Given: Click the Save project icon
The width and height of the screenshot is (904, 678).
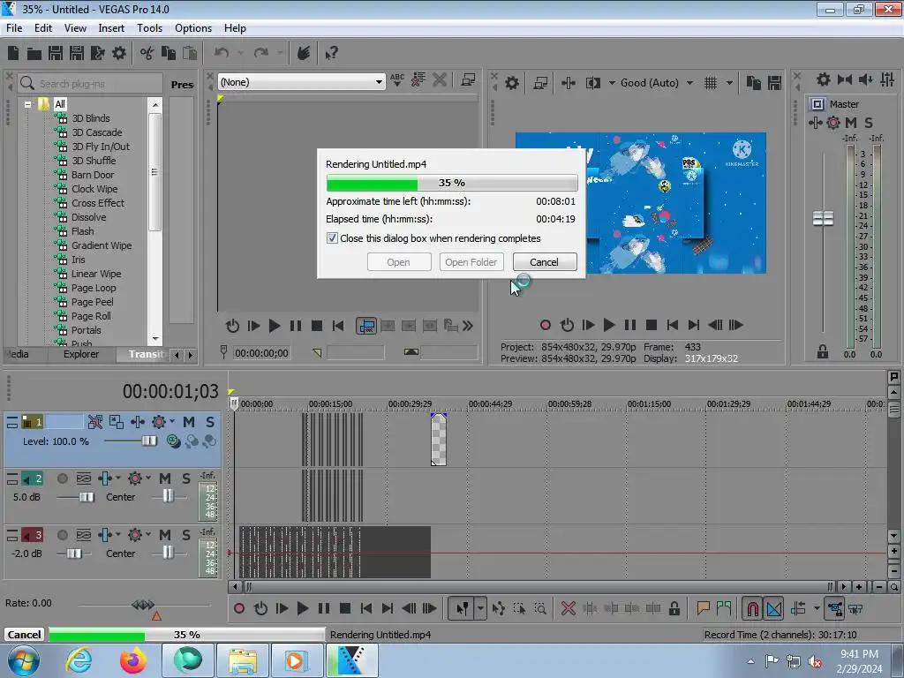Looking at the screenshot, I should point(56,53).
